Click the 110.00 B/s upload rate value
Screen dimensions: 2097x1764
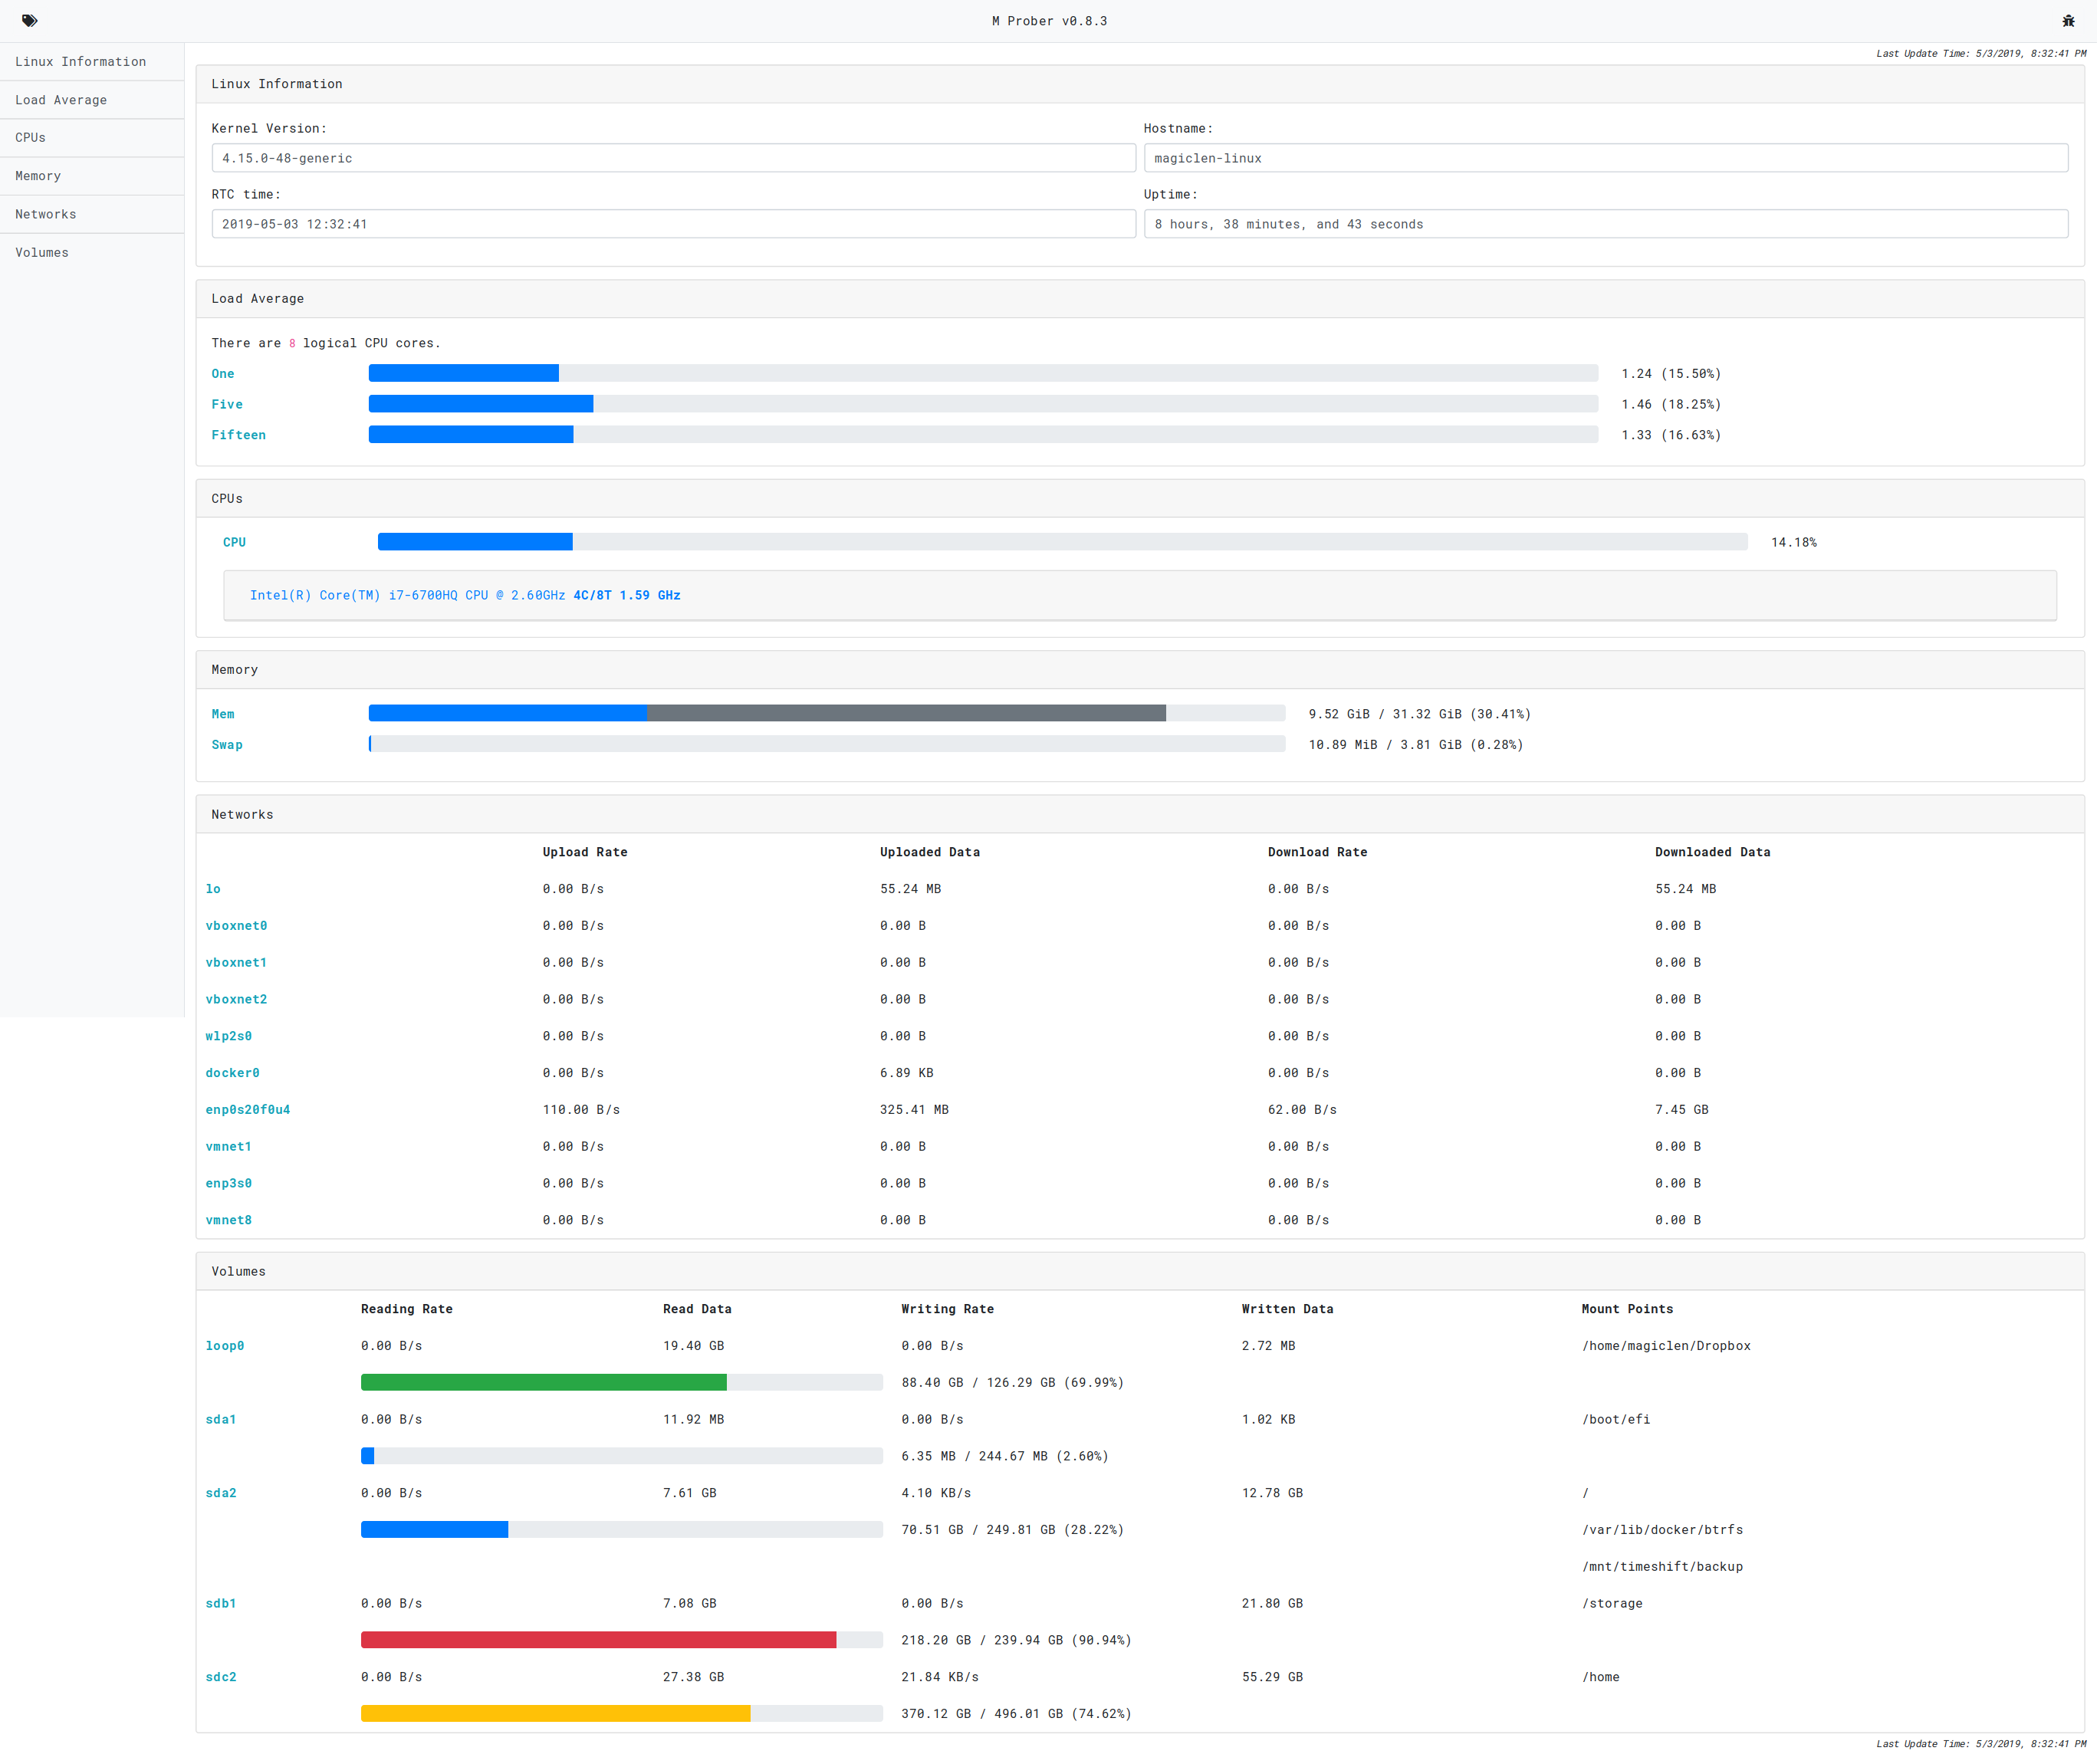(x=581, y=1110)
